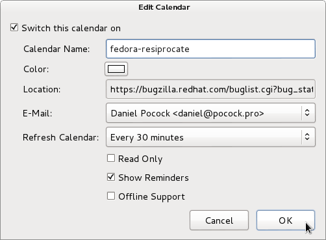Cancel the Edit Calendar dialog
This screenshot has height=240, width=326.
click(219, 220)
